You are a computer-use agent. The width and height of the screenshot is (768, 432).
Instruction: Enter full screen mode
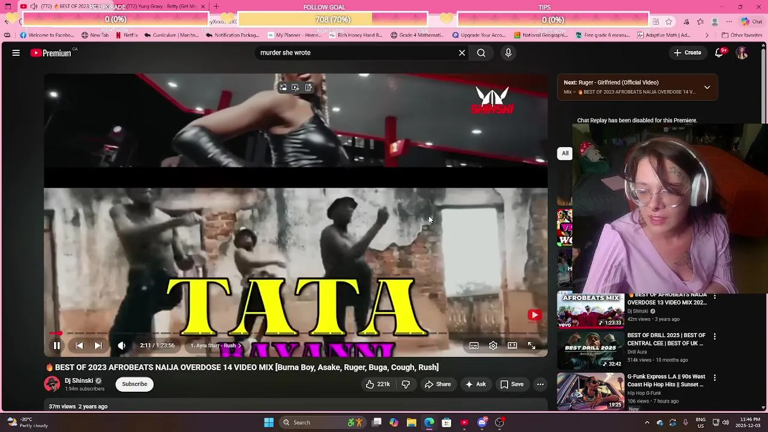point(532,346)
